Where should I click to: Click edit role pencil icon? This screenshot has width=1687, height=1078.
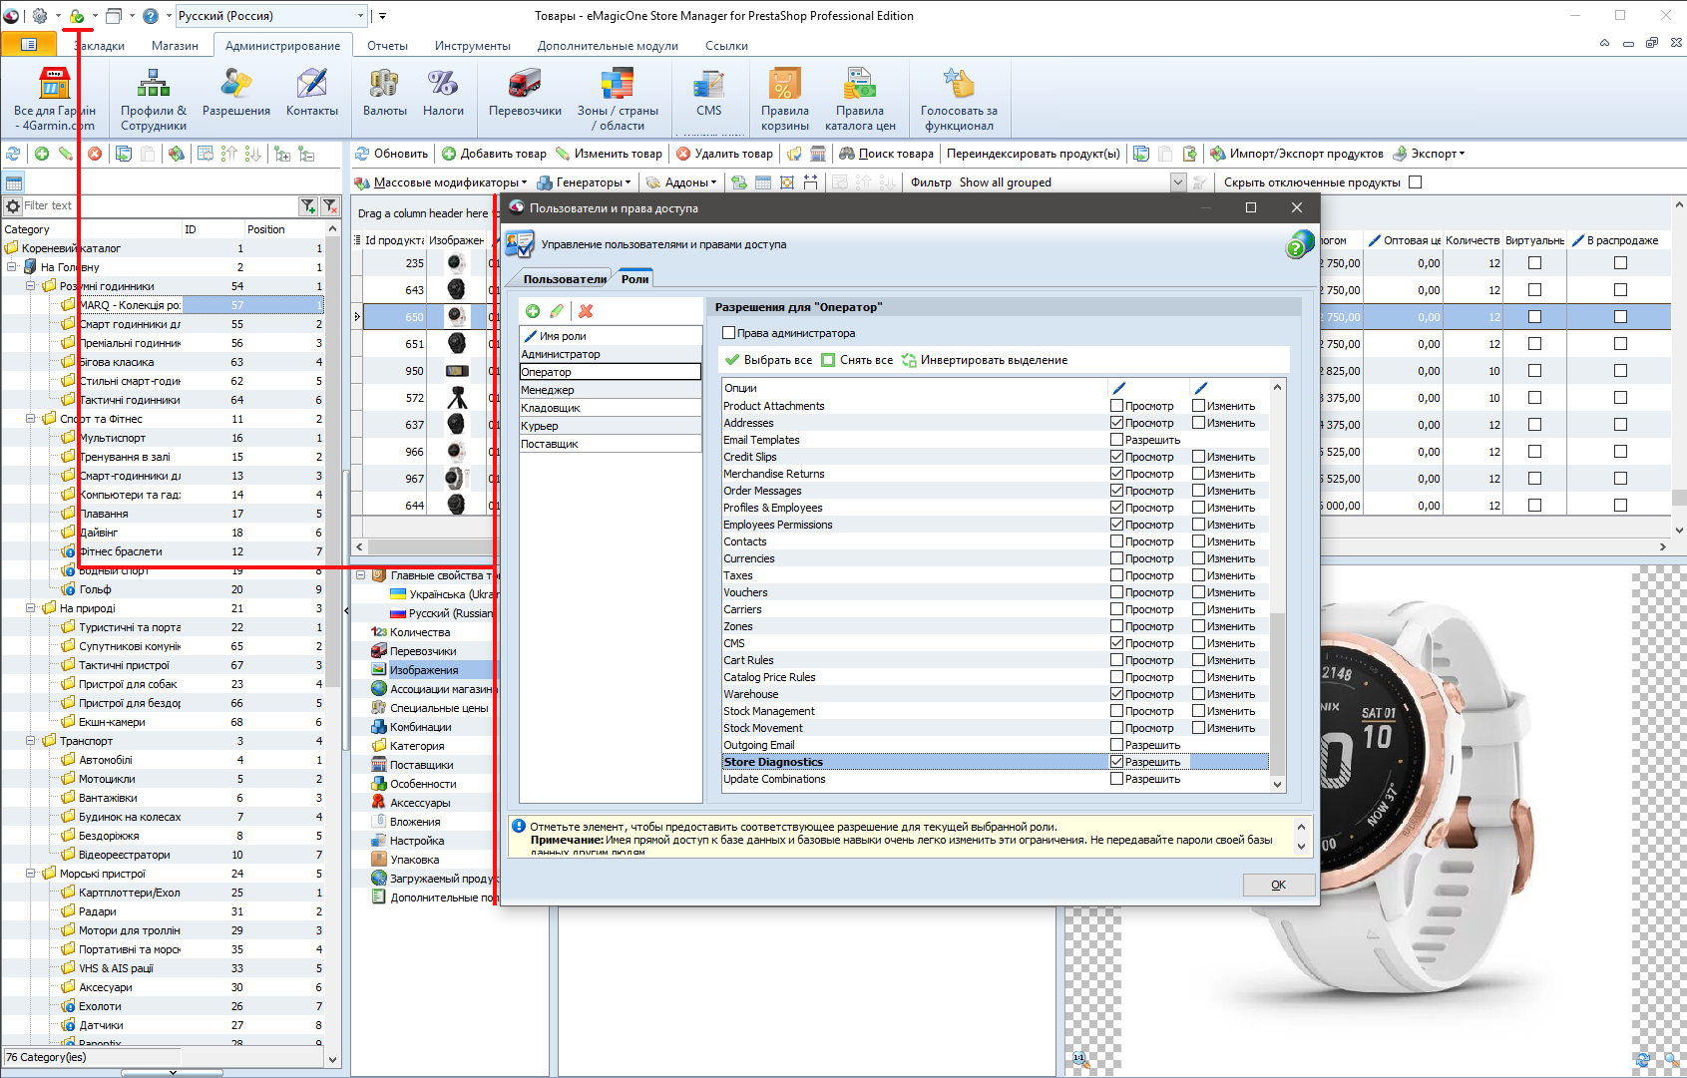pyautogui.click(x=557, y=311)
